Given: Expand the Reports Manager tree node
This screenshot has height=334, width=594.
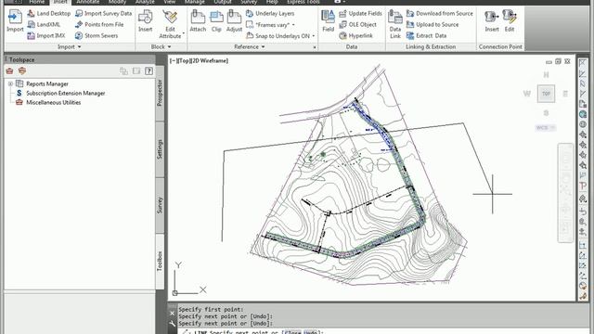Looking at the screenshot, I should (10, 83).
